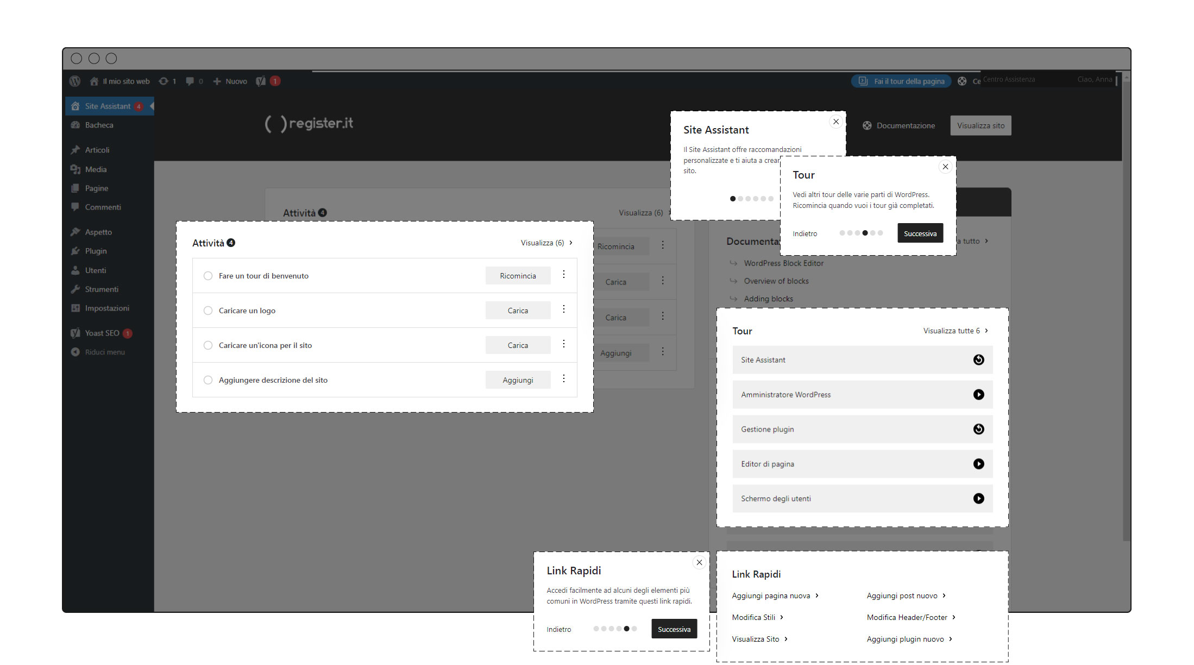Click Carica button for Caricare un logo

pos(518,311)
